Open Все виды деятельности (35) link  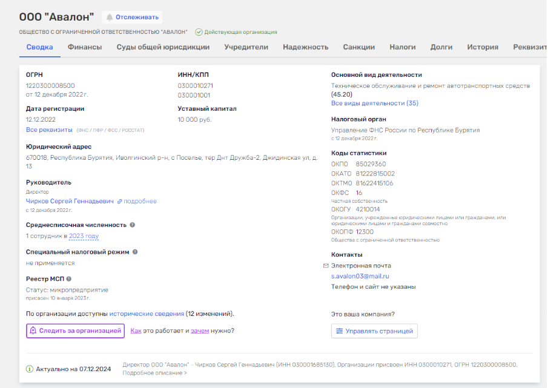pyautogui.click(x=375, y=104)
